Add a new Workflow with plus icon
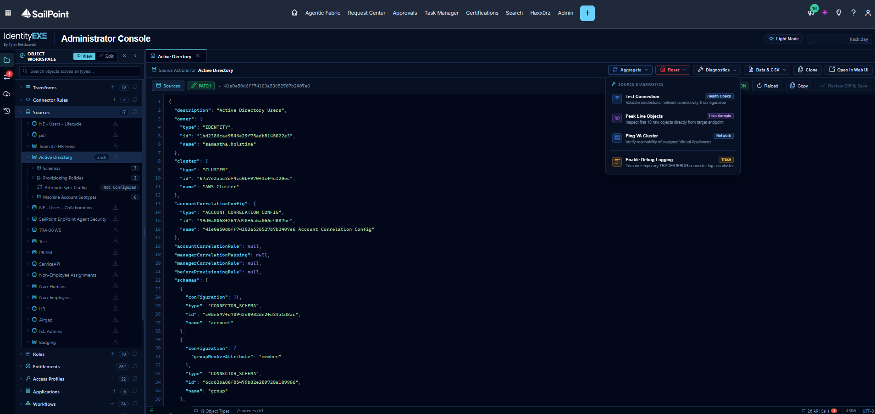Image resolution: width=875 pixels, height=414 pixels. (x=112, y=403)
